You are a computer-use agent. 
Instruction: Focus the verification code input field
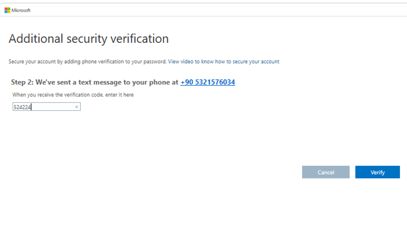(x=52, y=107)
